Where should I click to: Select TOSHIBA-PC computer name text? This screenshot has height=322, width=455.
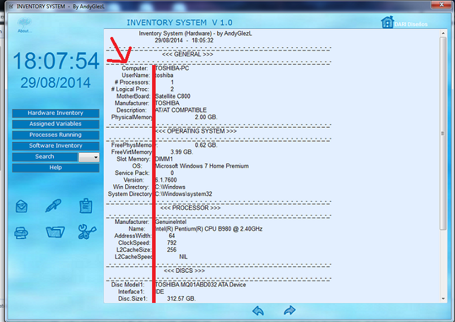click(172, 69)
